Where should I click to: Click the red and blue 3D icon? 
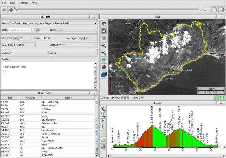point(104,67)
